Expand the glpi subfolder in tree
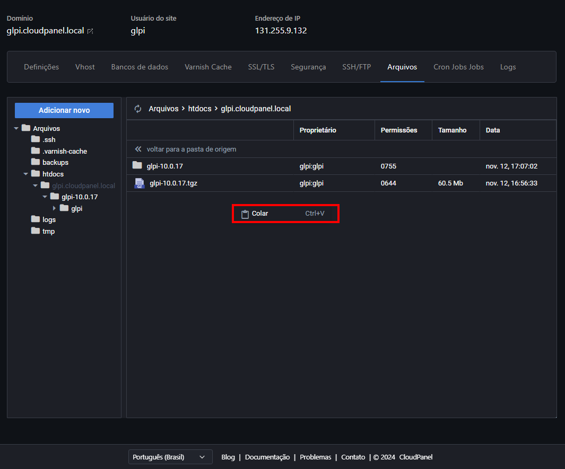Image resolution: width=565 pixels, height=469 pixels. tap(54, 208)
